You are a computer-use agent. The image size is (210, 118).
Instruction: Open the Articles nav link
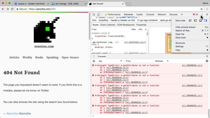point(14,57)
